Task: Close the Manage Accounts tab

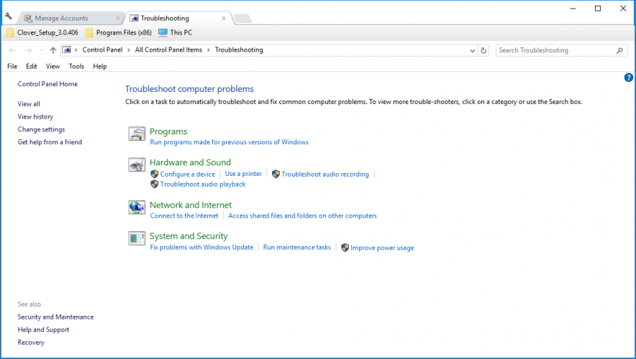Action: click(x=117, y=18)
